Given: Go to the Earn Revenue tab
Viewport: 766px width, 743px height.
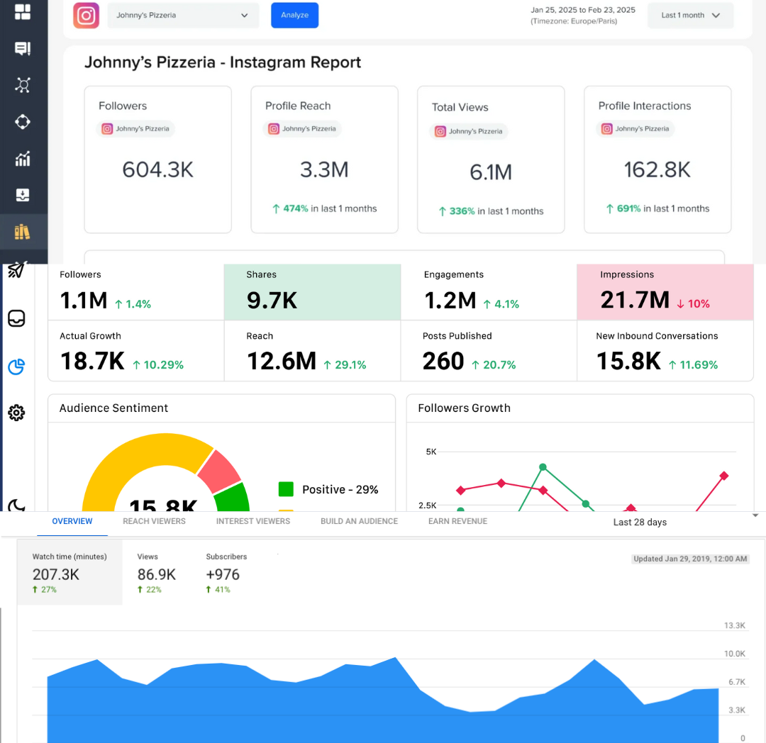Looking at the screenshot, I should point(457,521).
